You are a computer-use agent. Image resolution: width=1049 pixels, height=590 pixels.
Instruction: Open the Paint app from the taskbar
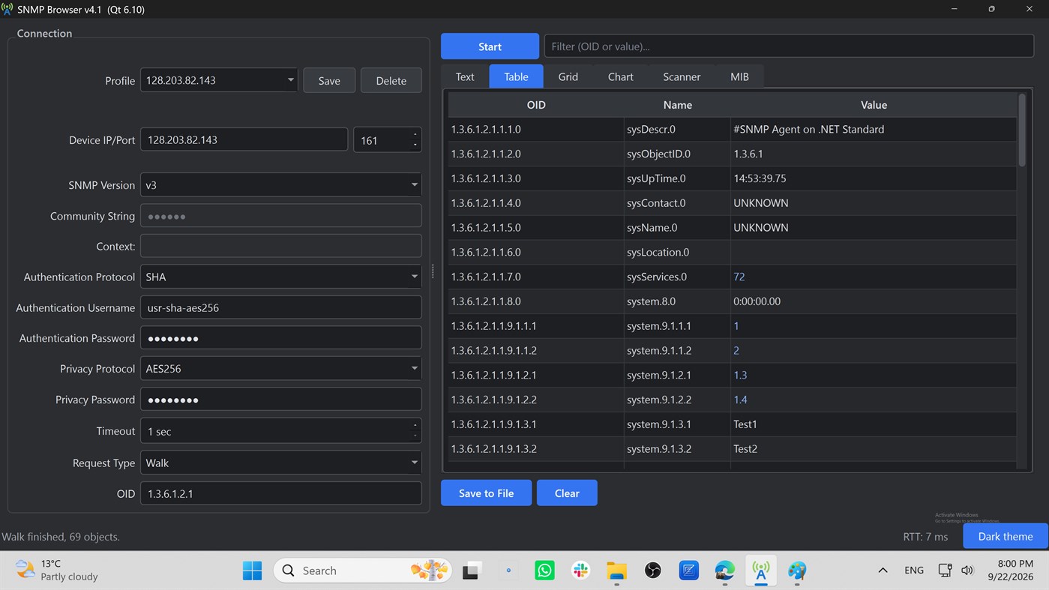[x=796, y=571]
